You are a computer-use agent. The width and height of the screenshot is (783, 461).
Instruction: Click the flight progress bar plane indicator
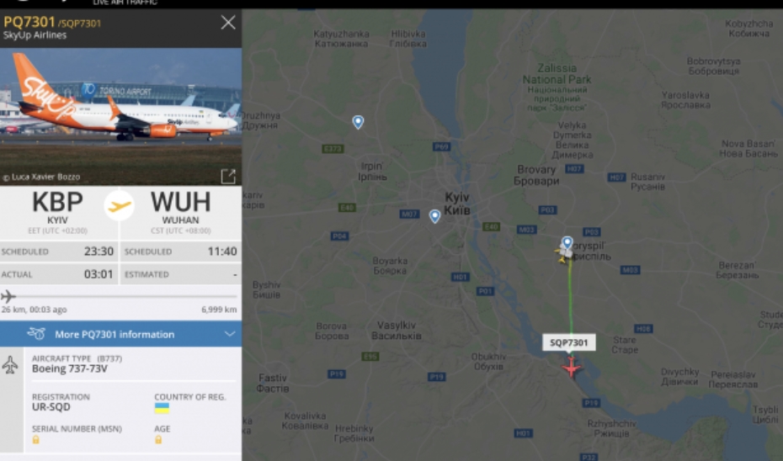(8, 296)
